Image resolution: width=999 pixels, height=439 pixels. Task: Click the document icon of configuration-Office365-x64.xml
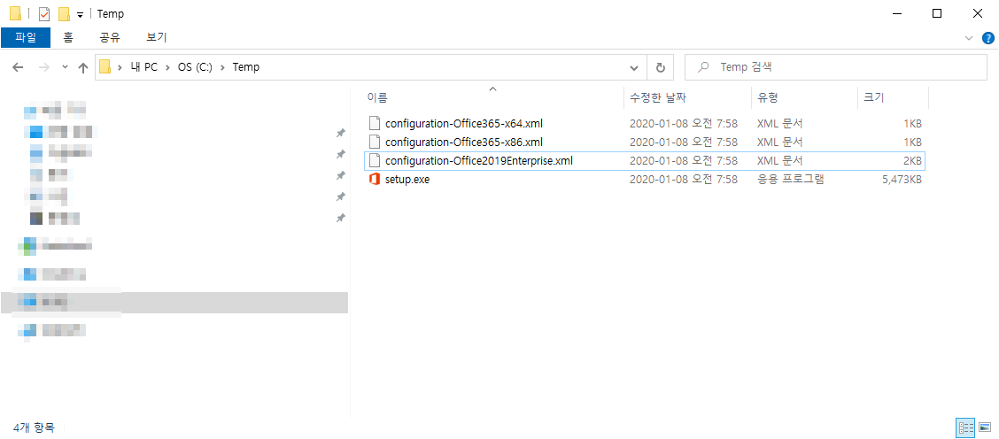pyautogui.click(x=375, y=123)
